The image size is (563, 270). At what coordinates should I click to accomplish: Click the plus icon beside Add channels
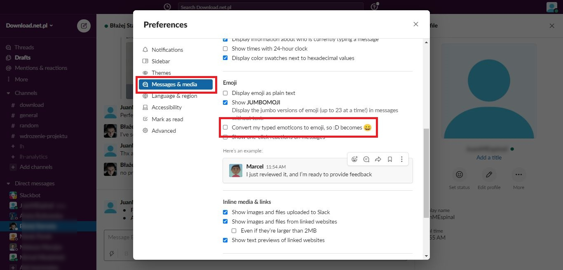coord(13,167)
